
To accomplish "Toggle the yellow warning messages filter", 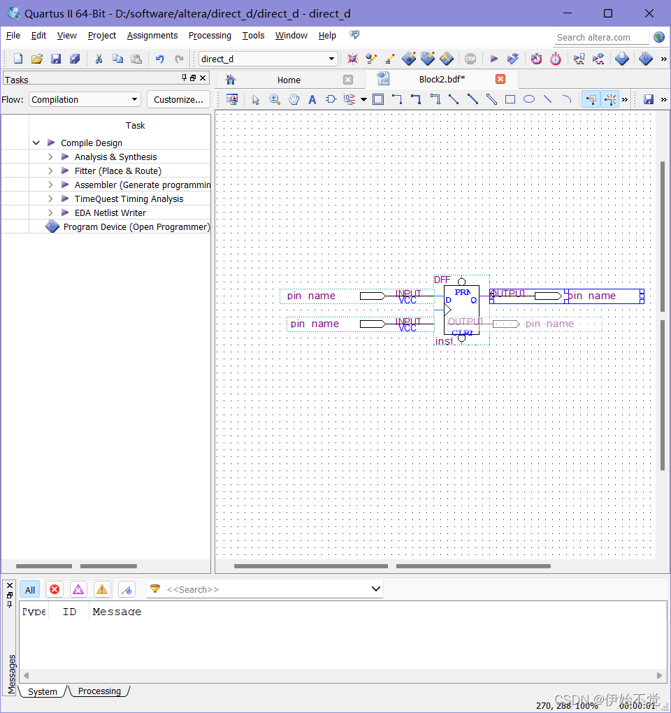I will click(x=102, y=590).
